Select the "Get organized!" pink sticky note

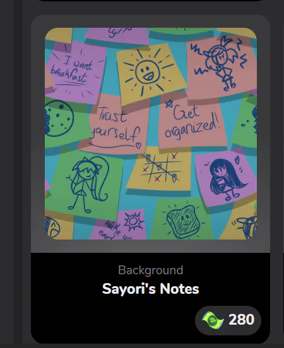coord(192,121)
